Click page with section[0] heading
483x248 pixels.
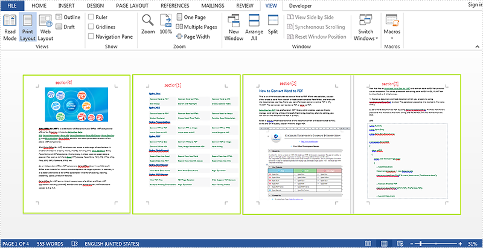tap(77, 144)
